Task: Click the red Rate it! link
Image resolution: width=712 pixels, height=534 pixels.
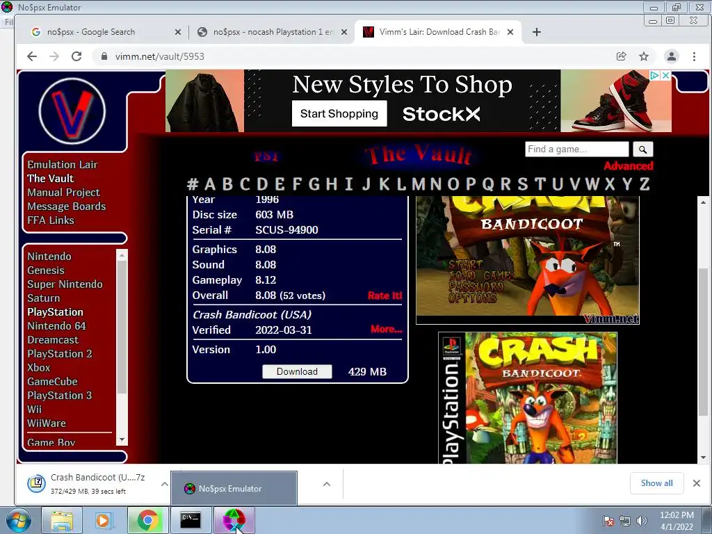Action: (385, 296)
